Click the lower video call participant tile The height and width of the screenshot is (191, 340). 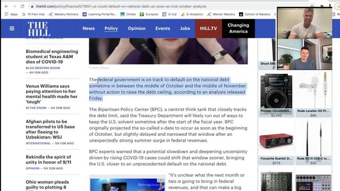pyautogui.click(x=304, y=54)
